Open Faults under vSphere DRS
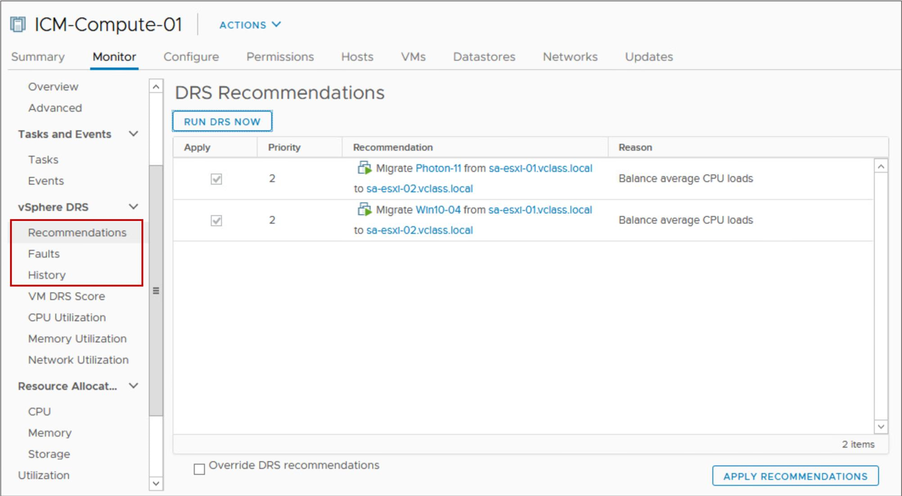Image resolution: width=902 pixels, height=496 pixels. coord(44,253)
